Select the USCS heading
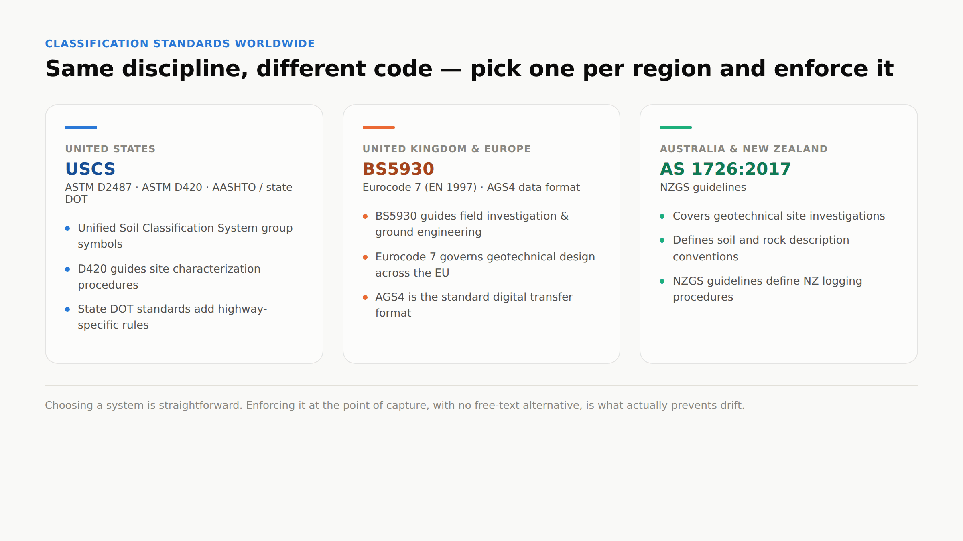The height and width of the screenshot is (541, 963). (x=90, y=169)
